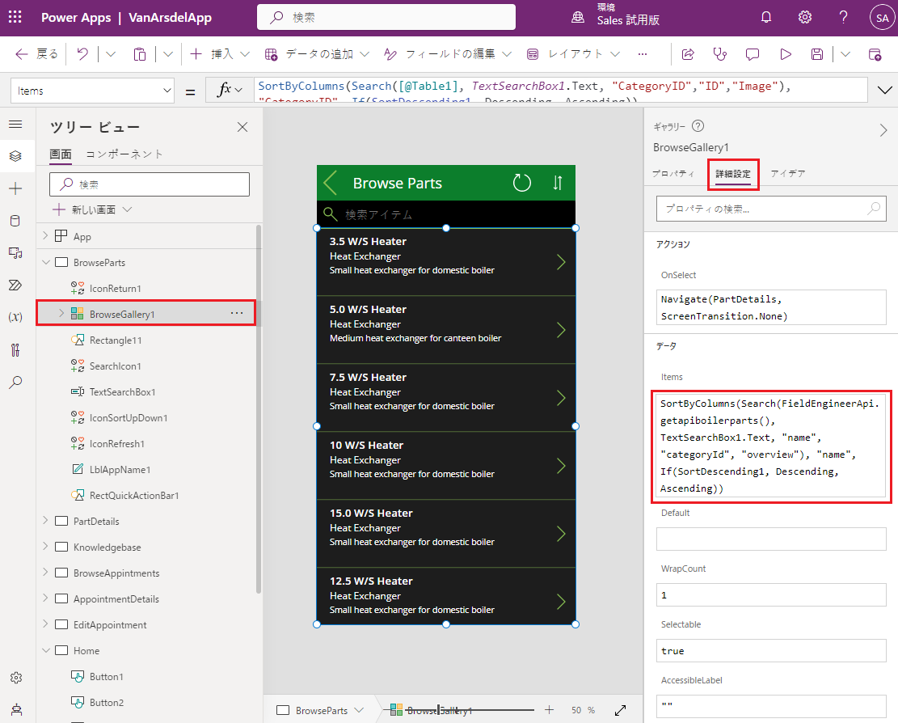Screen dimensions: 898x723
Task: Click gallery help question mark icon
Action: tap(698, 126)
